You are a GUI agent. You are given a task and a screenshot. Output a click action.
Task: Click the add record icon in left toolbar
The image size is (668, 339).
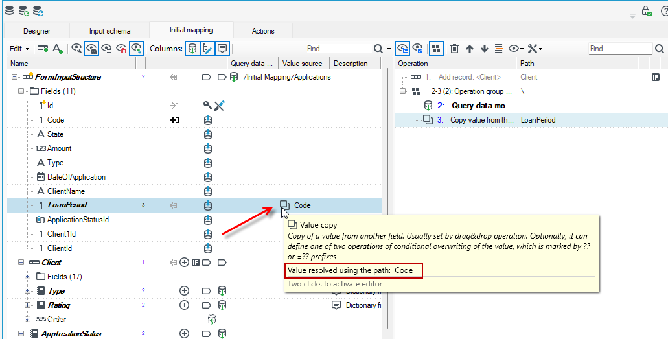coord(43,49)
